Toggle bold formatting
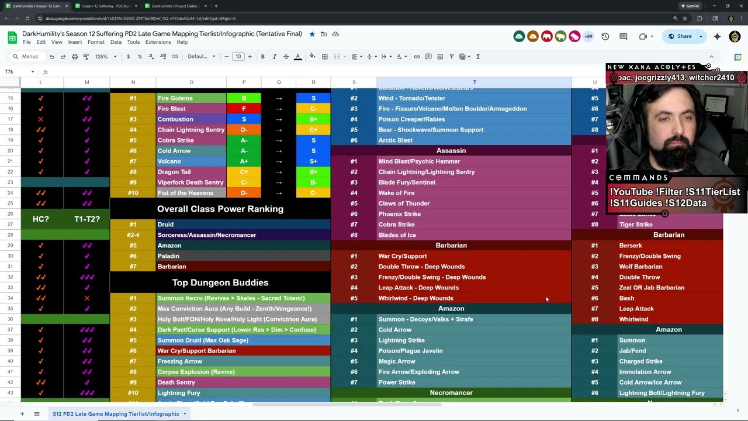 (263, 57)
